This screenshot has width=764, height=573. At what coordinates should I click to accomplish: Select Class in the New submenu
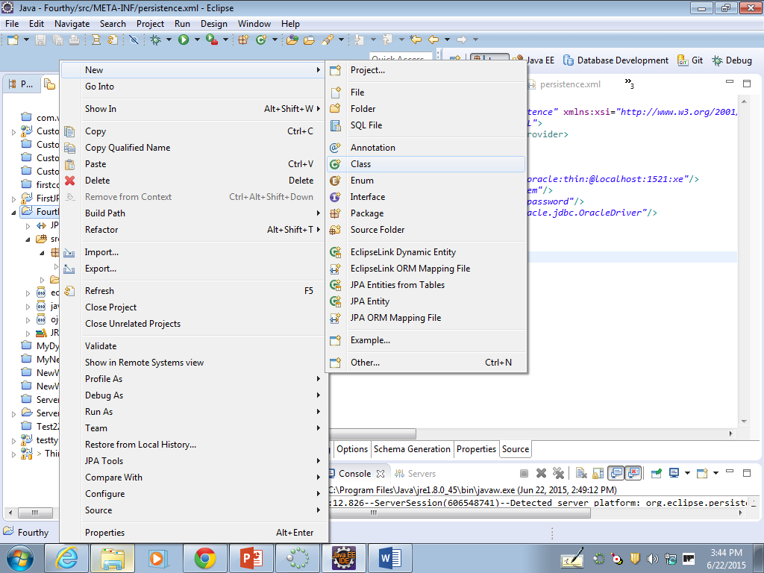coord(360,164)
